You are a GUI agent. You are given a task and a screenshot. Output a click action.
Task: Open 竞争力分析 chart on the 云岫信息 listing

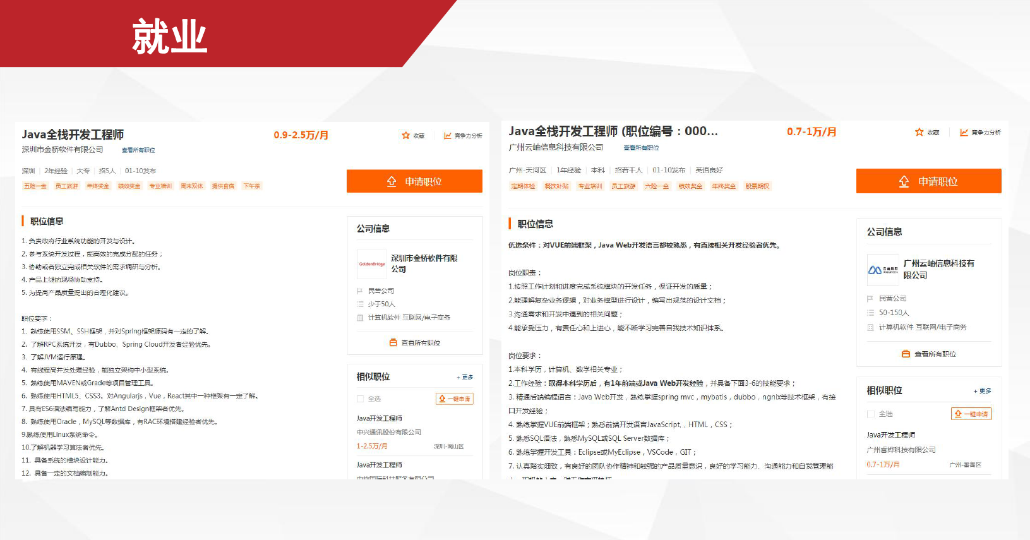coord(964,132)
